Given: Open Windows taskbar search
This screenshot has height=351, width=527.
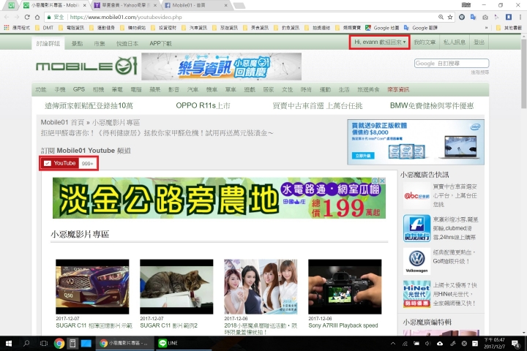Looking at the screenshot, I should 26,343.
